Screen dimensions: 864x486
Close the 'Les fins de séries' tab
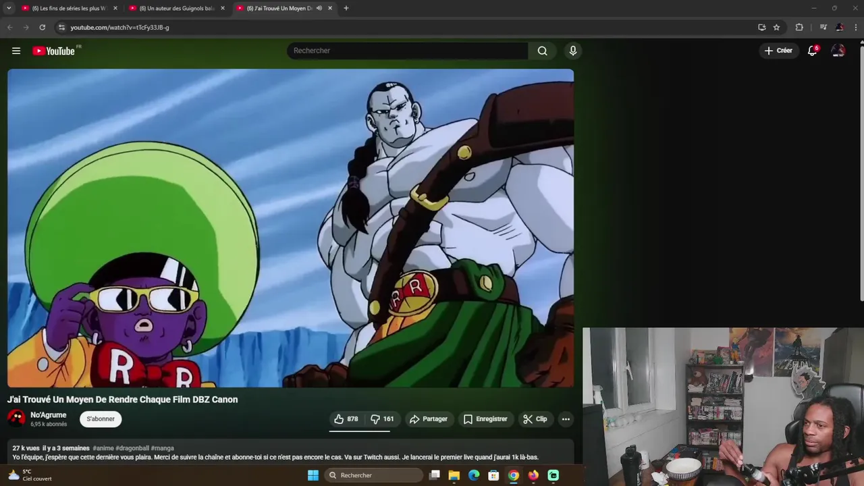(x=115, y=8)
